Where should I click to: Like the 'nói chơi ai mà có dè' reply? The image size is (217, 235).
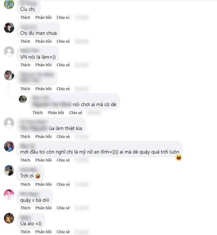[x=37, y=113]
